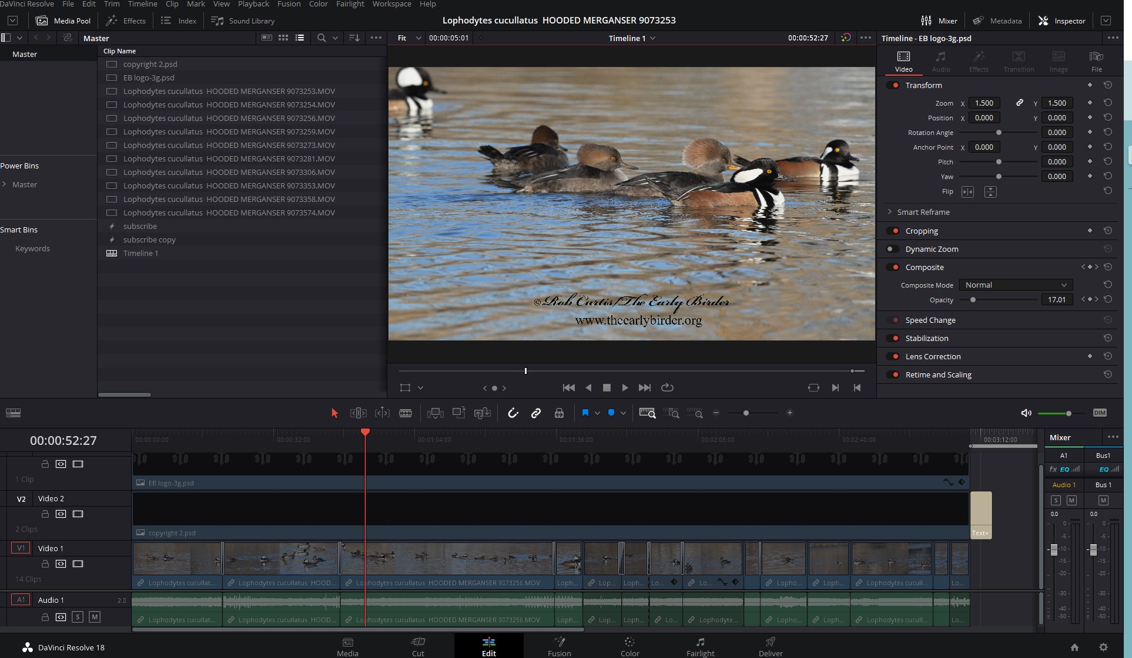Flip the clip horizontally

tap(967, 192)
